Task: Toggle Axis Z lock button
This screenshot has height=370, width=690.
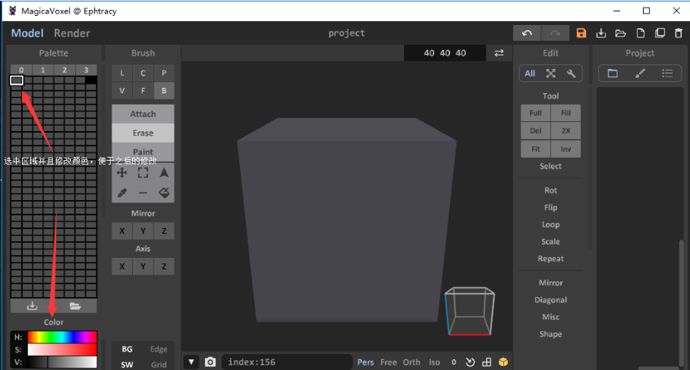Action: [164, 266]
